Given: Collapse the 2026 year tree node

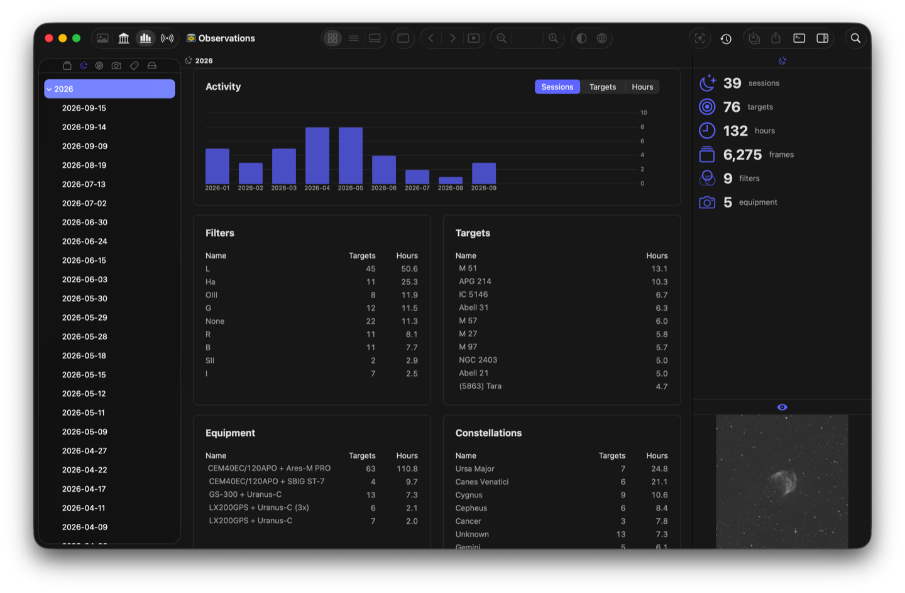Looking at the screenshot, I should tap(49, 89).
